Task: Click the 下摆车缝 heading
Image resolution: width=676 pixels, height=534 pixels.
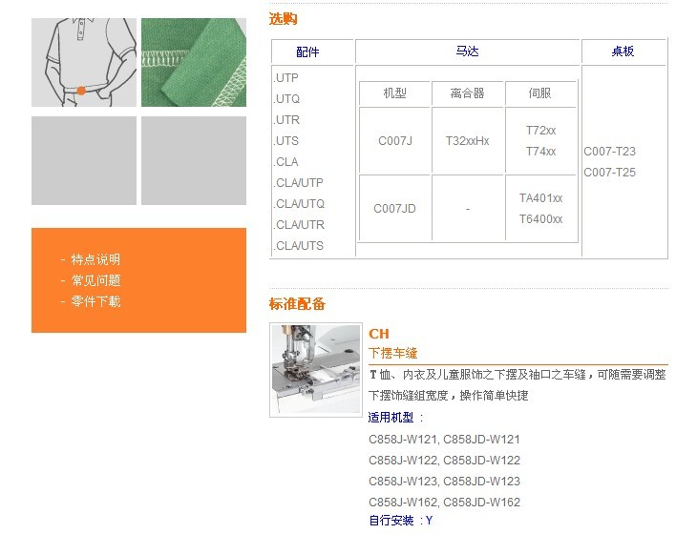Action: (x=393, y=353)
